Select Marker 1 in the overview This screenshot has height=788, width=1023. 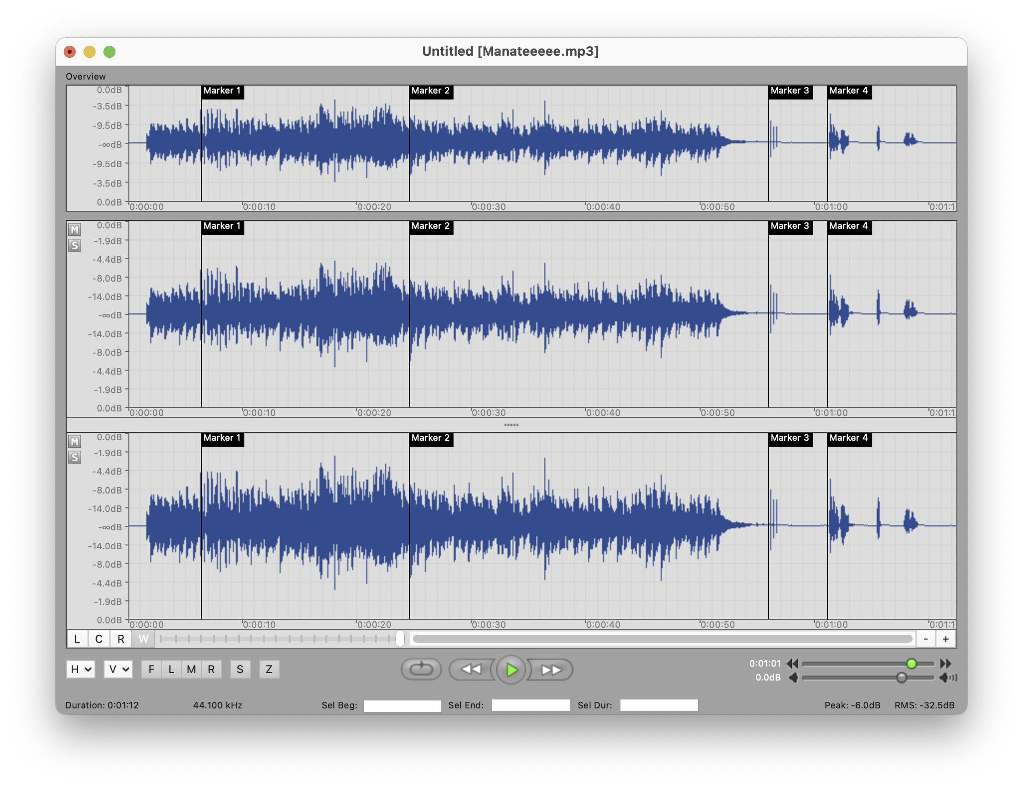tap(222, 91)
